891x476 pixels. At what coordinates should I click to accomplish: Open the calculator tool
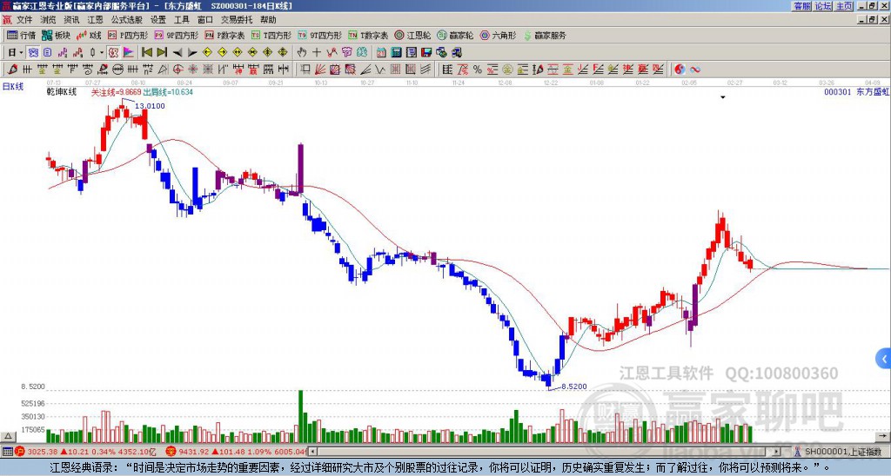click(396, 52)
